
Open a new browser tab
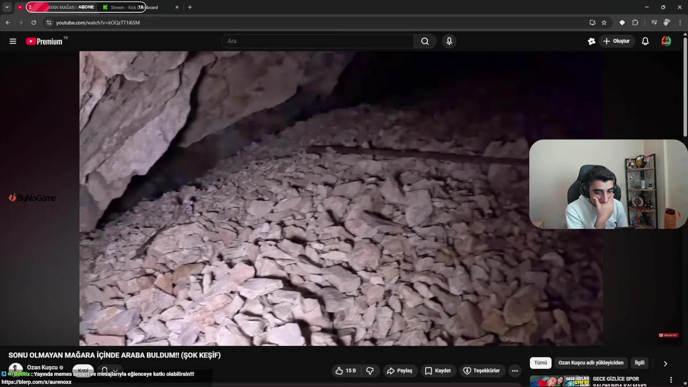coord(190,8)
